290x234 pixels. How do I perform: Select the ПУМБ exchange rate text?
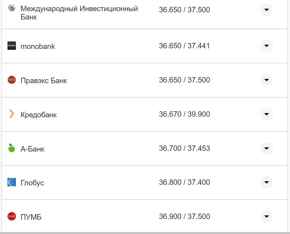pyautogui.click(x=185, y=216)
